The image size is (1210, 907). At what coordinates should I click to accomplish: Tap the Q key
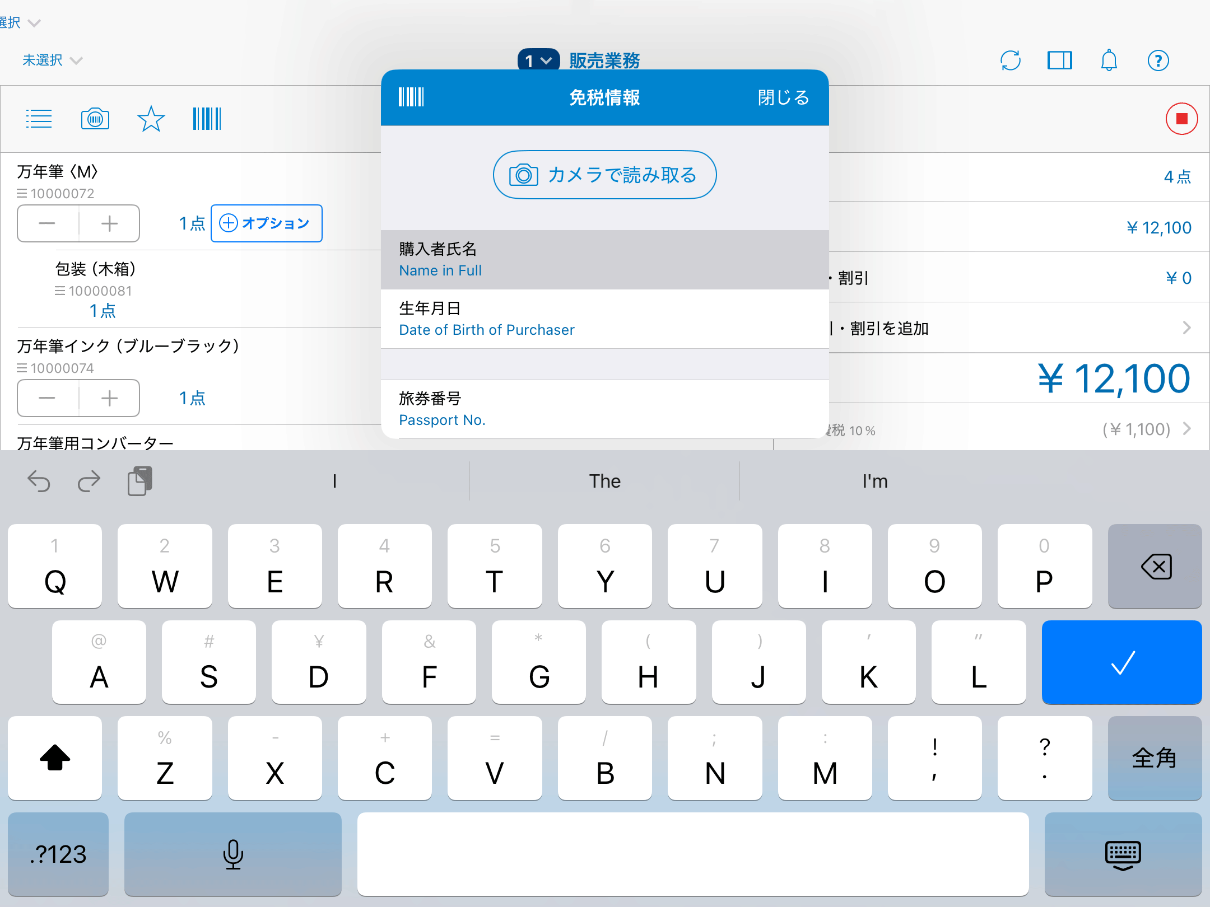pos(55,566)
